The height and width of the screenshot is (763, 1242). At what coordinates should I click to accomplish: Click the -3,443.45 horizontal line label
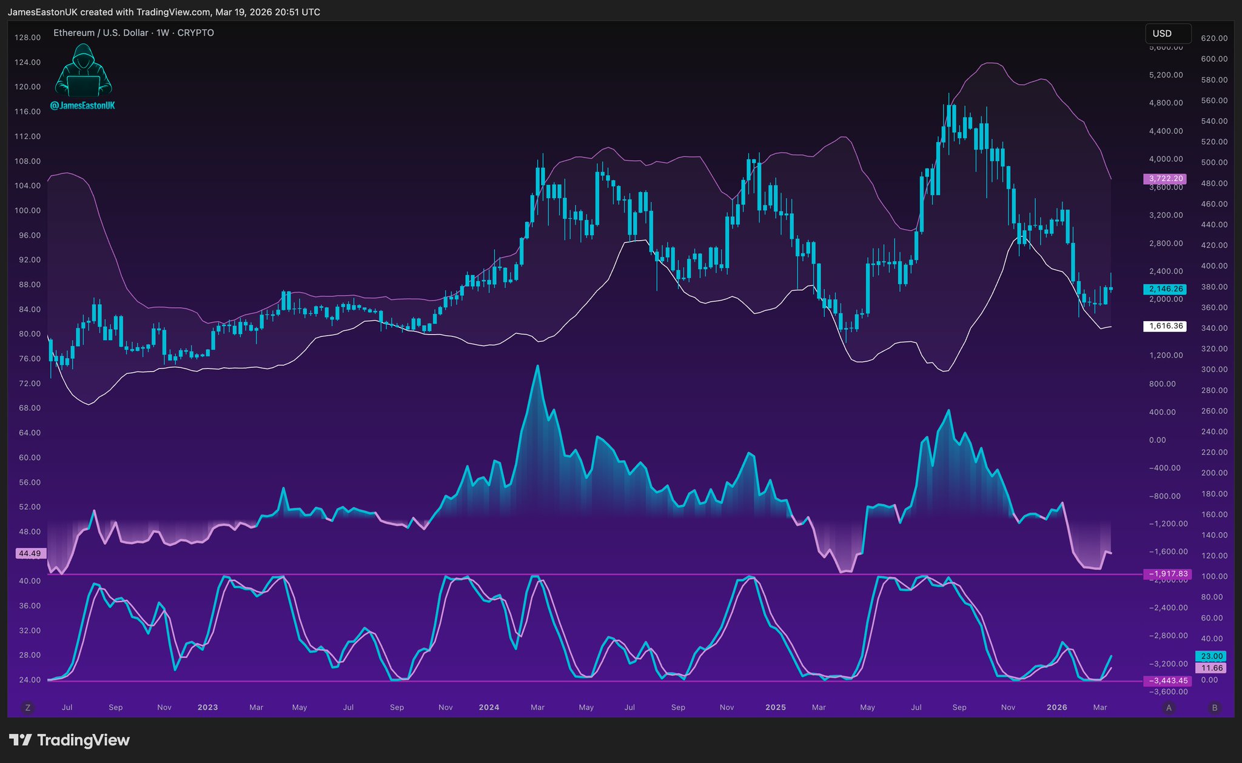pyautogui.click(x=1166, y=681)
